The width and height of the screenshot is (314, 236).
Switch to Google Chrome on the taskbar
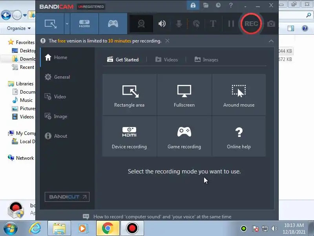click(108, 229)
